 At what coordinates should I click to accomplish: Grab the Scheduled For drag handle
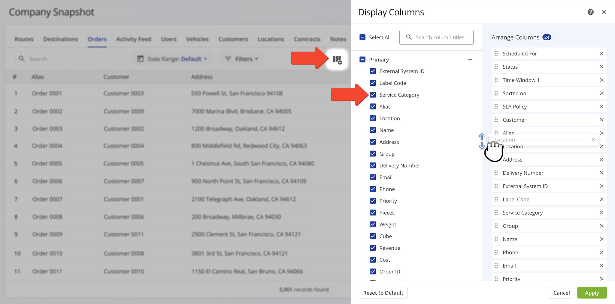pyautogui.click(x=496, y=53)
